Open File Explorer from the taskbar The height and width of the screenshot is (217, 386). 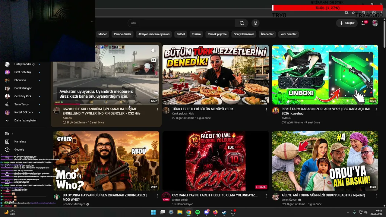(180, 212)
